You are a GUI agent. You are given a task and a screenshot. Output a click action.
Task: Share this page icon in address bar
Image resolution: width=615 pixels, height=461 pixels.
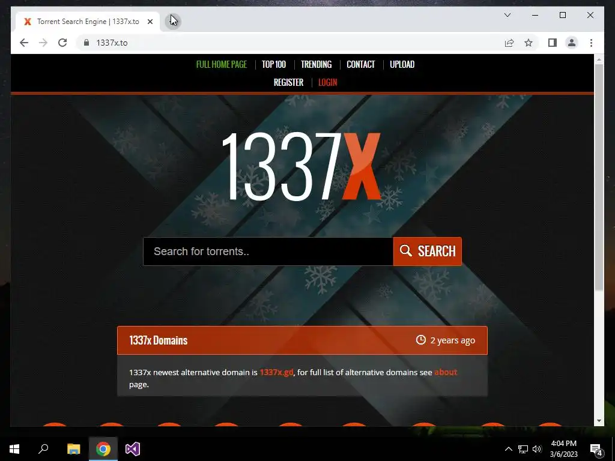click(x=509, y=43)
